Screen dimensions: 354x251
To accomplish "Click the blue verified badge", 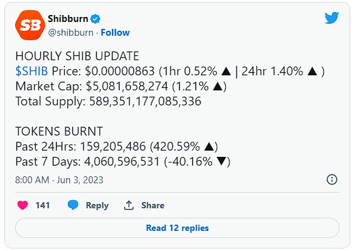I will pos(96,19).
